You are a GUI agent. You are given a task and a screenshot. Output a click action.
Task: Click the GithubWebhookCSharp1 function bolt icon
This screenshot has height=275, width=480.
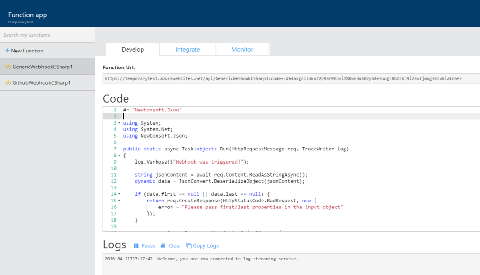click(x=8, y=82)
